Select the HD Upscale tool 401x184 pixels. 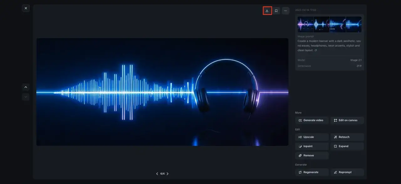(x=312, y=137)
